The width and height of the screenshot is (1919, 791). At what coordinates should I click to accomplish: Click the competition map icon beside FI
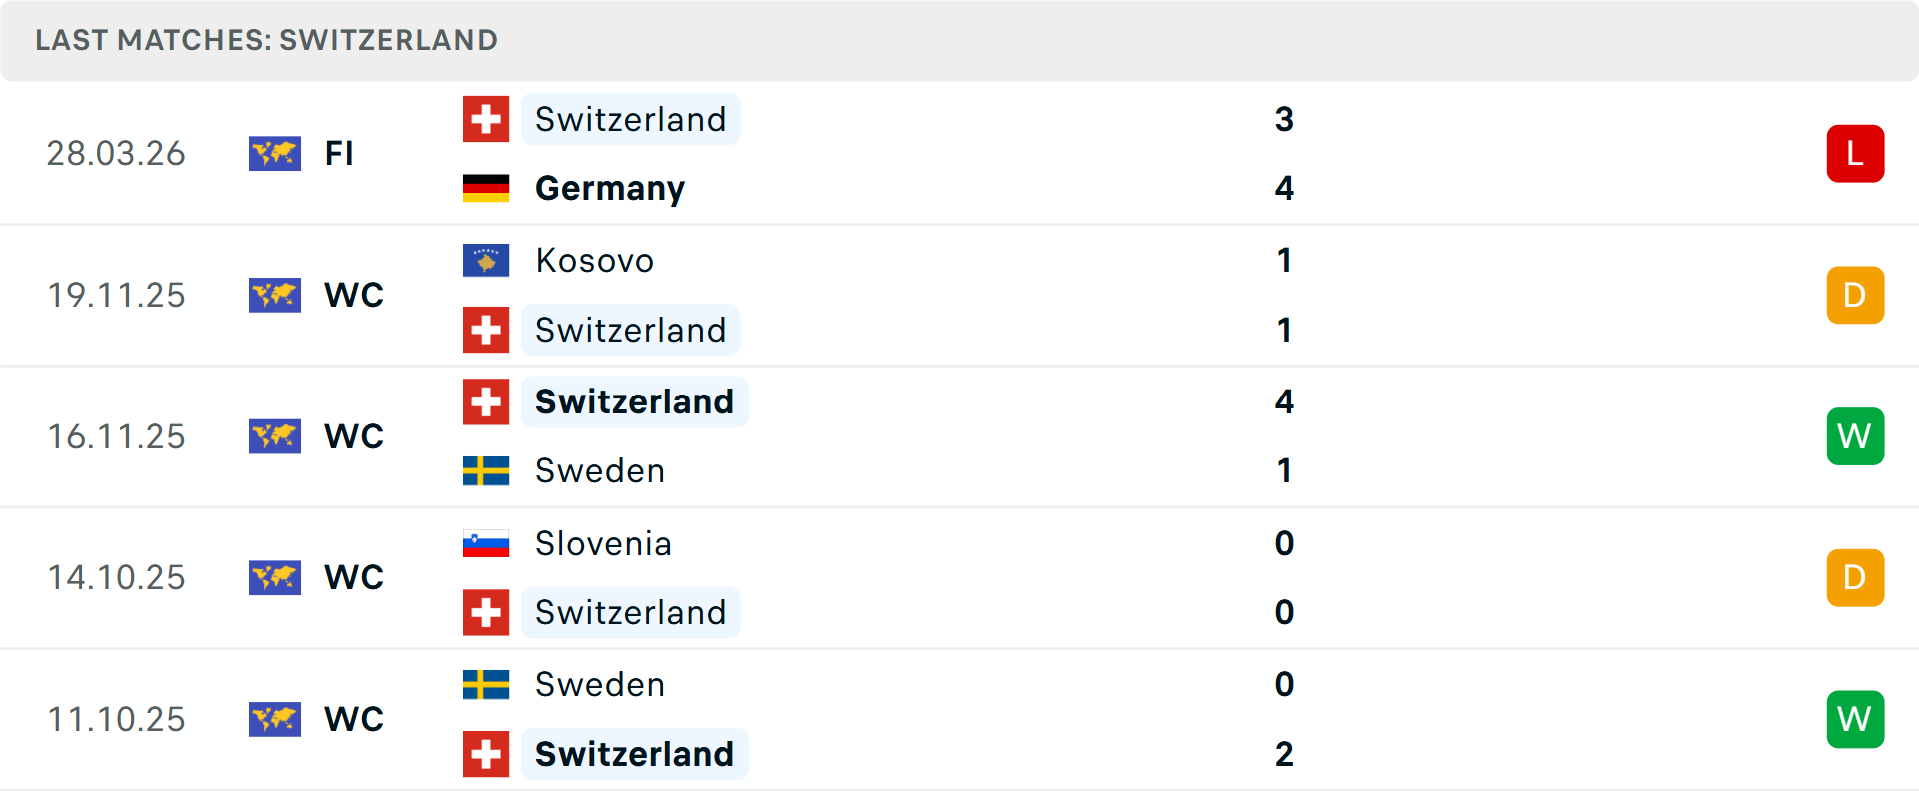pyautogui.click(x=275, y=154)
